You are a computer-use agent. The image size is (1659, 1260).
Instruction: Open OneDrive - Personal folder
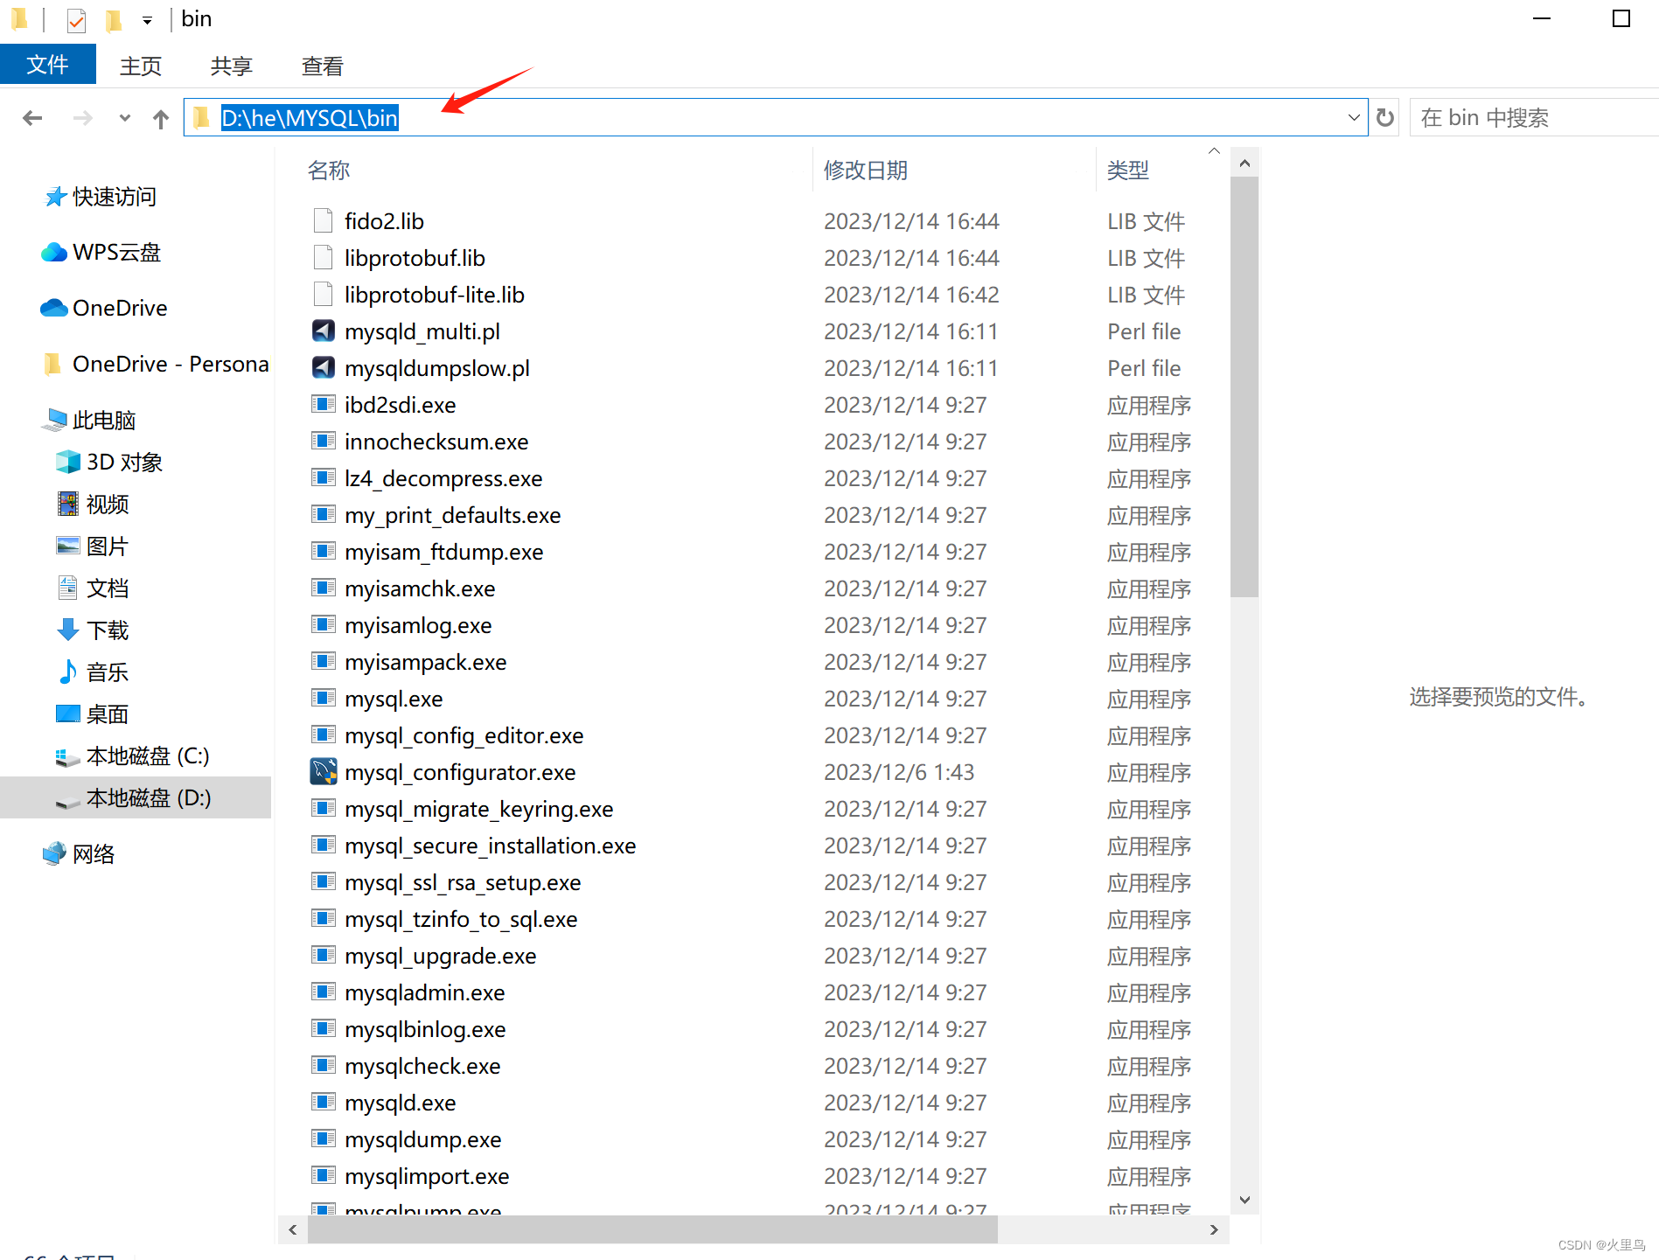pos(157,364)
